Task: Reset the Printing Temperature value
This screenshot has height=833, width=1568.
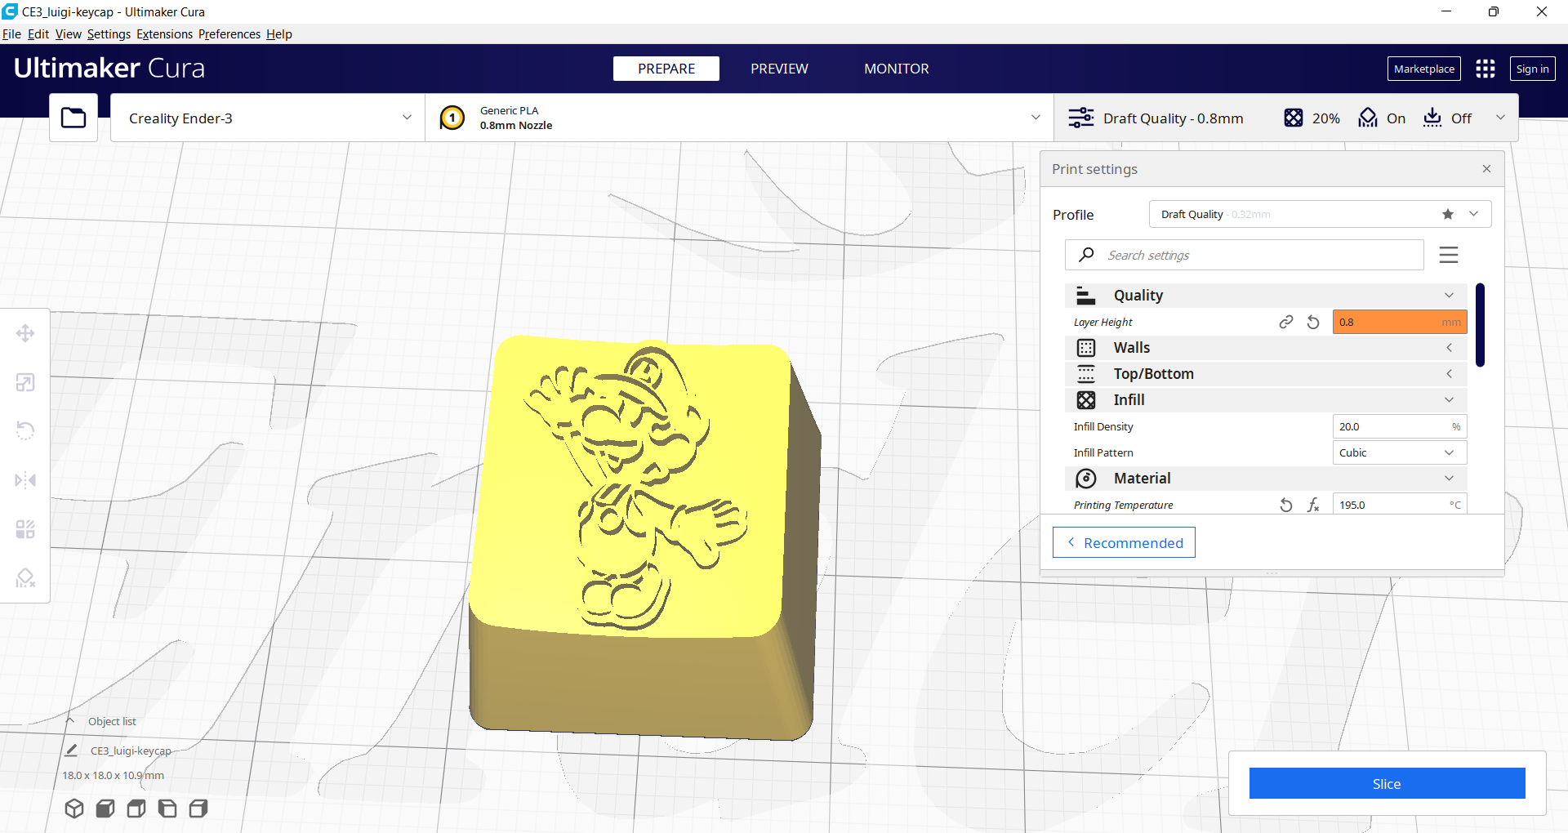Action: click(1286, 506)
